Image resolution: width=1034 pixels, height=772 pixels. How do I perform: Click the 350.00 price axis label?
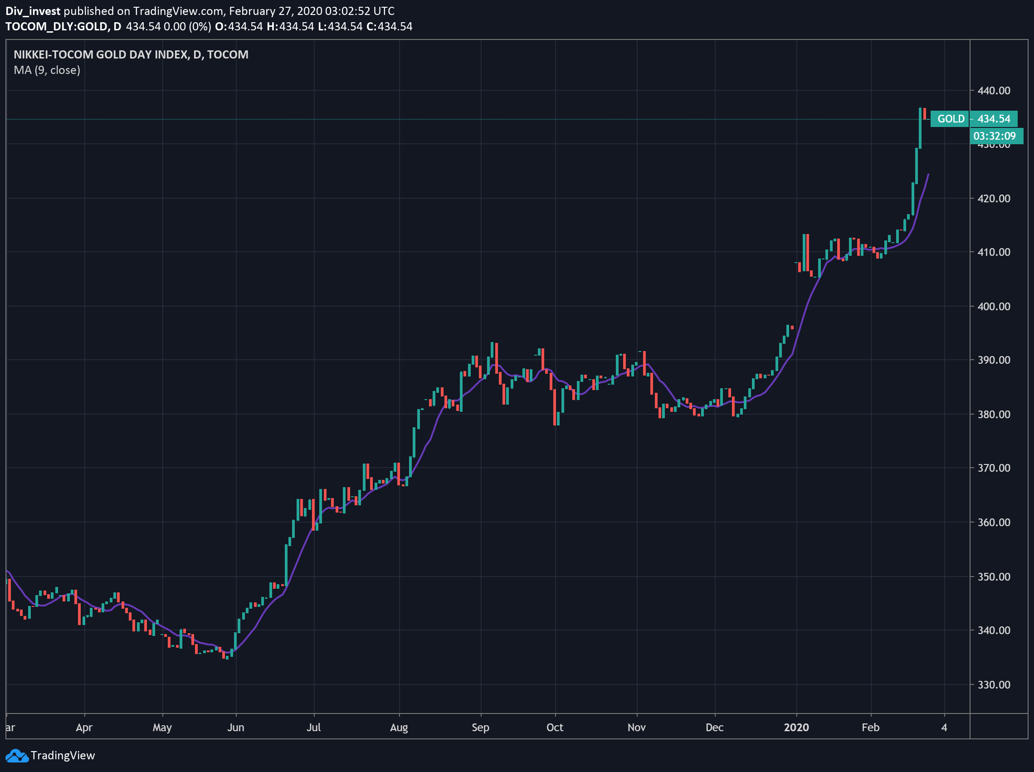click(x=994, y=576)
